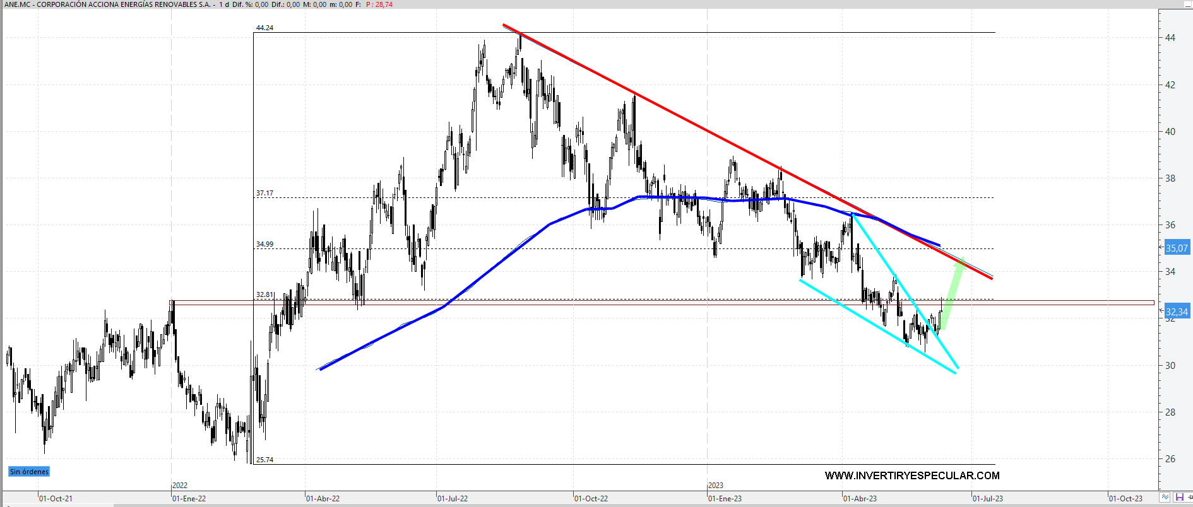Click the 44.24 Fibonacci level label
The width and height of the screenshot is (1193, 507).
[x=264, y=28]
